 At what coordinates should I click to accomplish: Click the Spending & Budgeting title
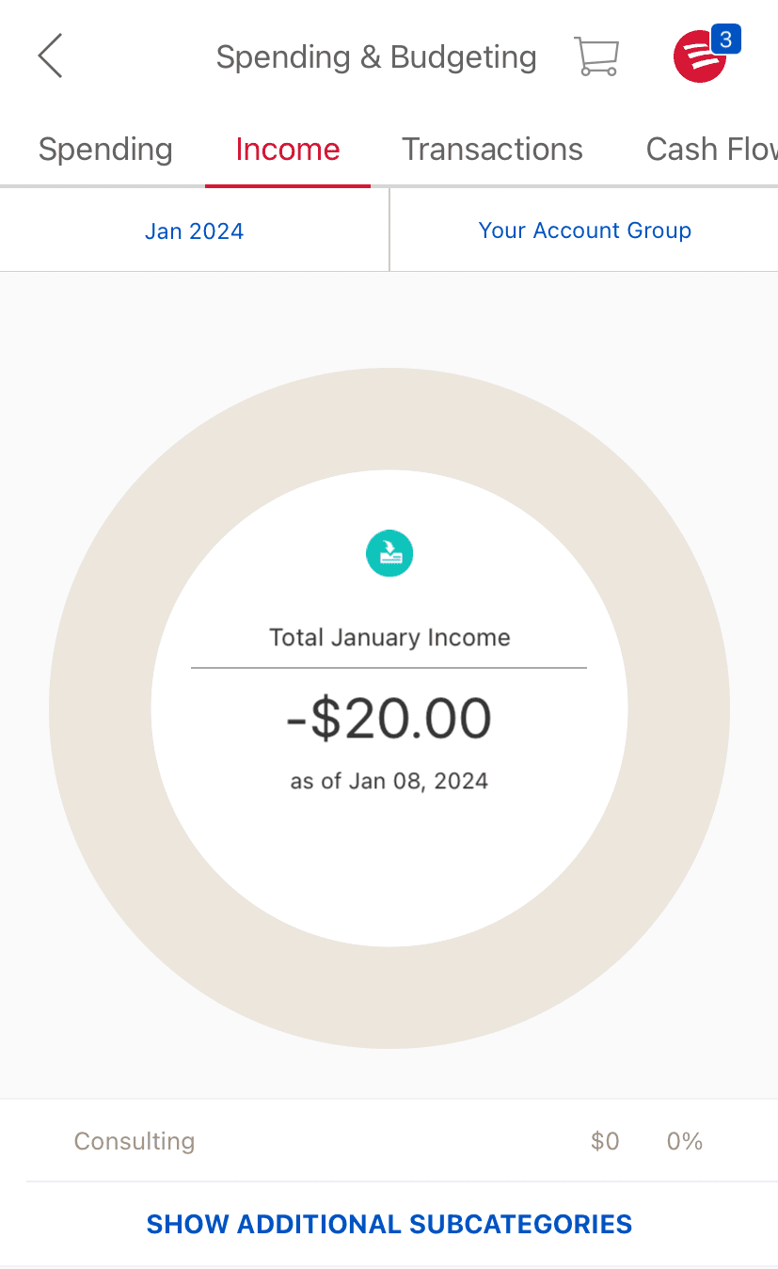[x=376, y=56]
